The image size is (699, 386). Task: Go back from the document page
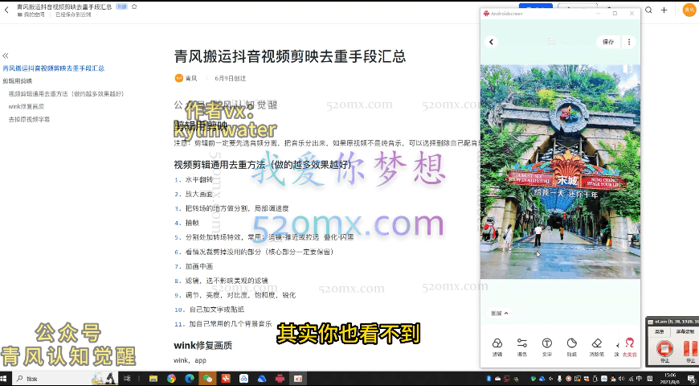(6, 10)
